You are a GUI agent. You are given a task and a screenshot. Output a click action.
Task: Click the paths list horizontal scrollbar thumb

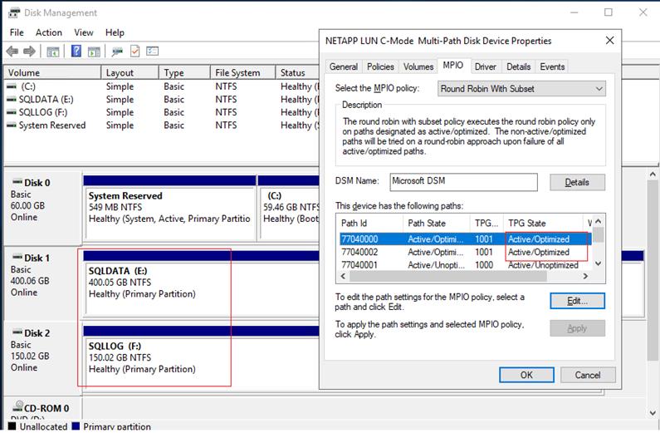point(447,276)
